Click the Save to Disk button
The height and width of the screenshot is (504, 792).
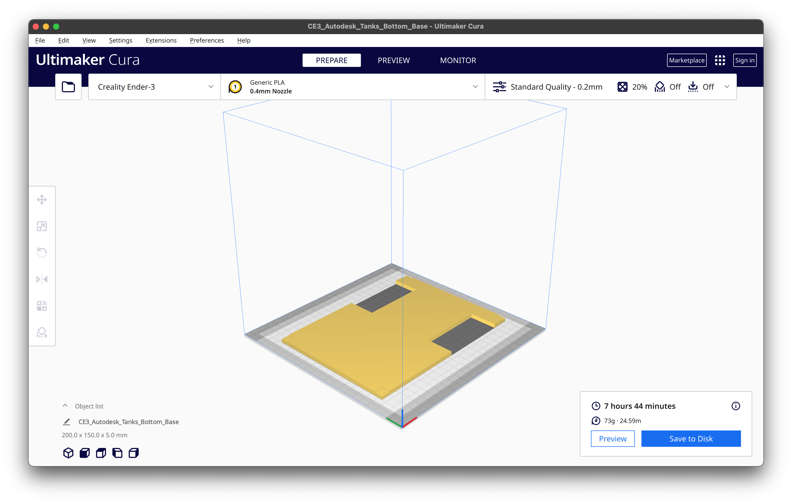click(691, 438)
